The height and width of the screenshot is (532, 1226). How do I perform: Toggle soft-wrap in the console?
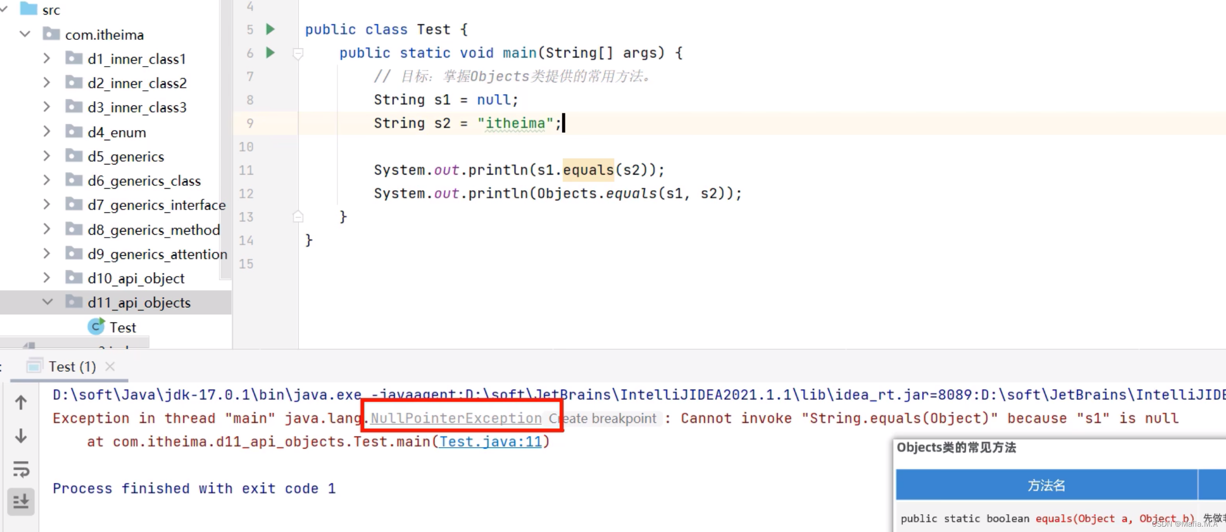coord(21,469)
